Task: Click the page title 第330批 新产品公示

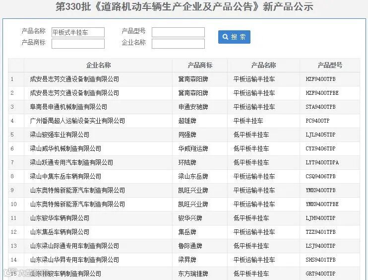Action: 184,6
